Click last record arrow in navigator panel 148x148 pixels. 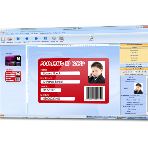click(145, 72)
